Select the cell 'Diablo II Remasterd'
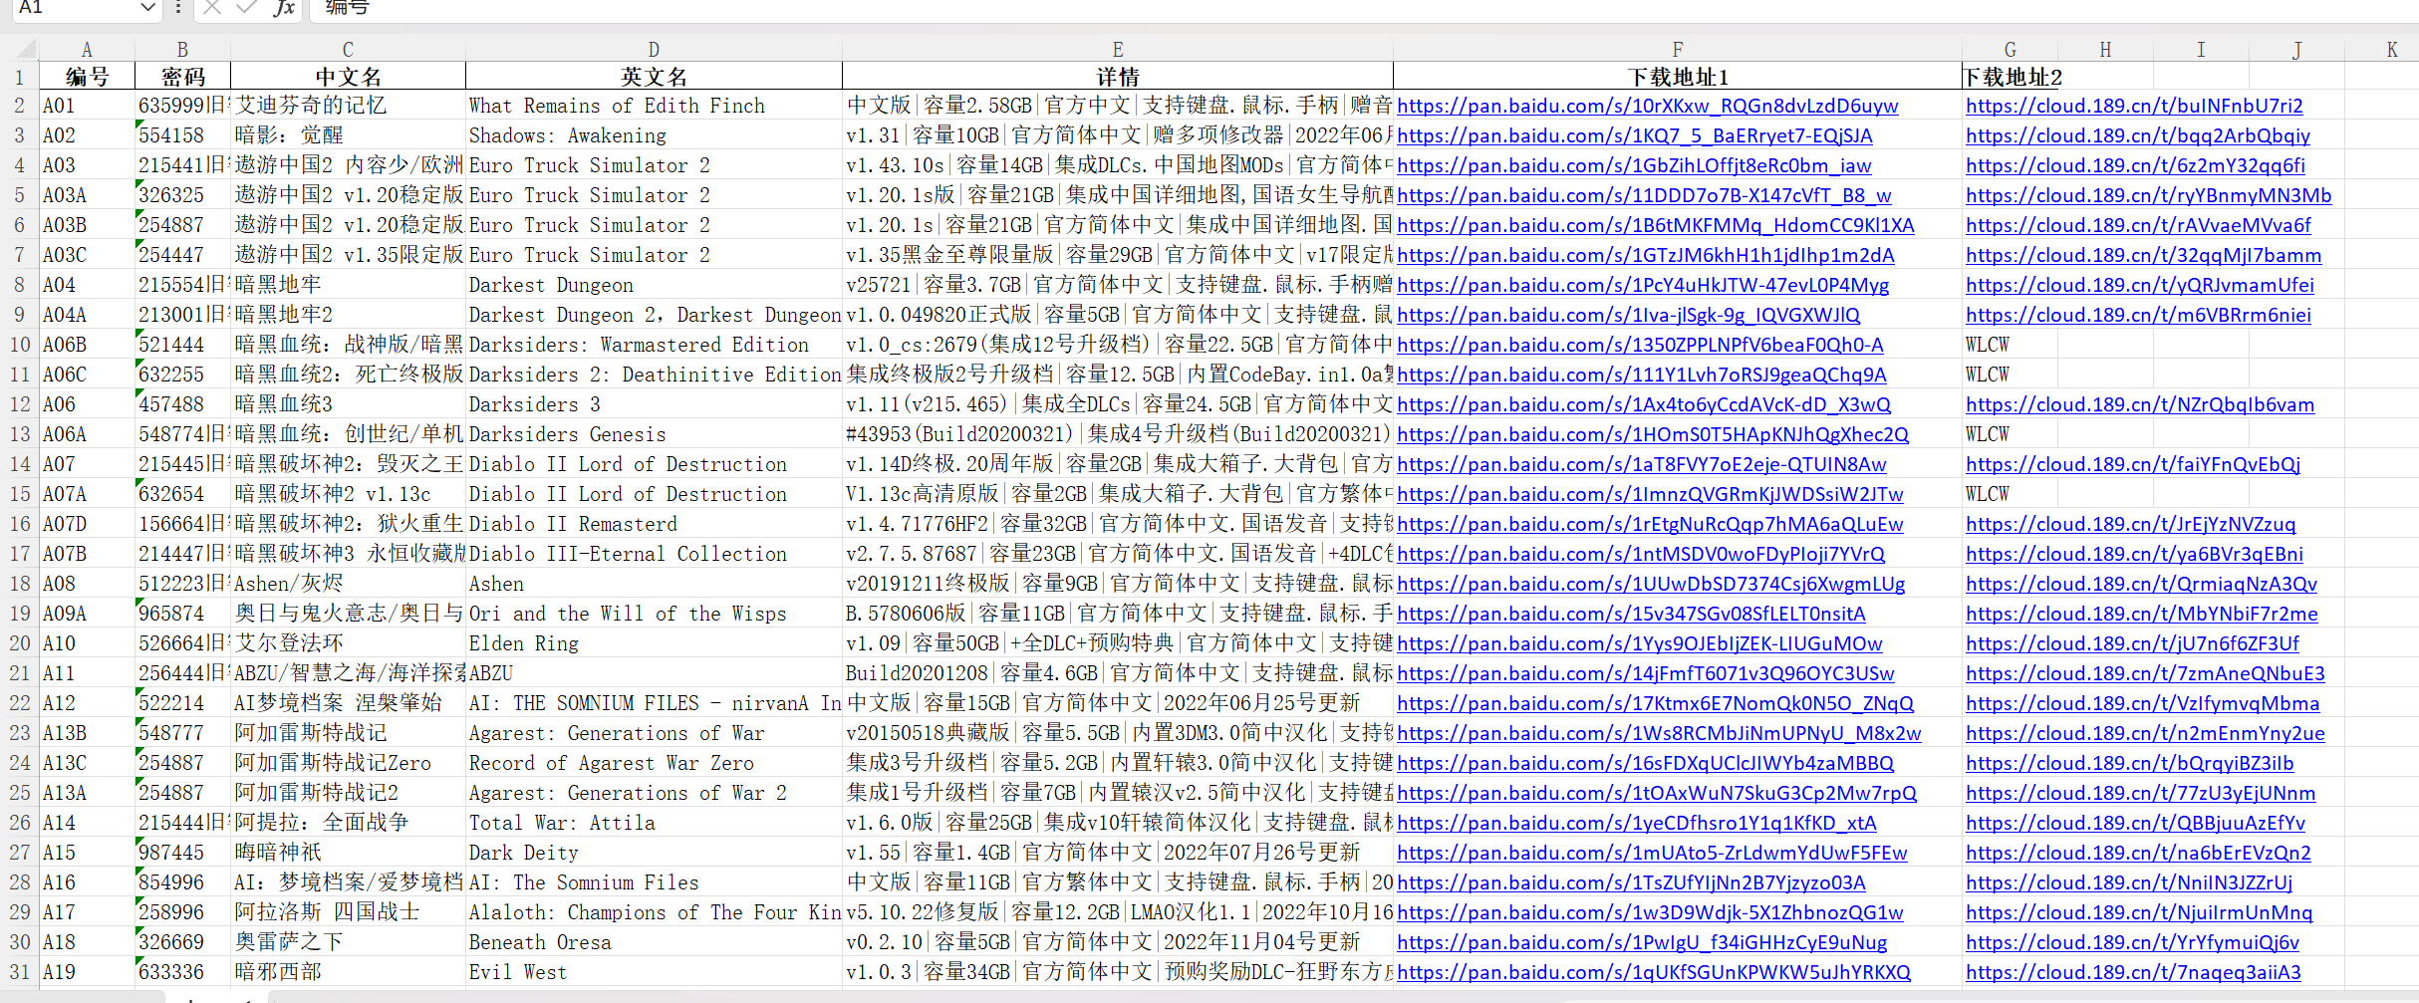2419x1003 pixels. tap(654, 524)
